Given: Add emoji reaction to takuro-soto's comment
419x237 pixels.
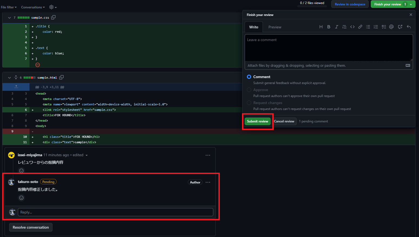Looking at the screenshot, I should click(21, 198).
